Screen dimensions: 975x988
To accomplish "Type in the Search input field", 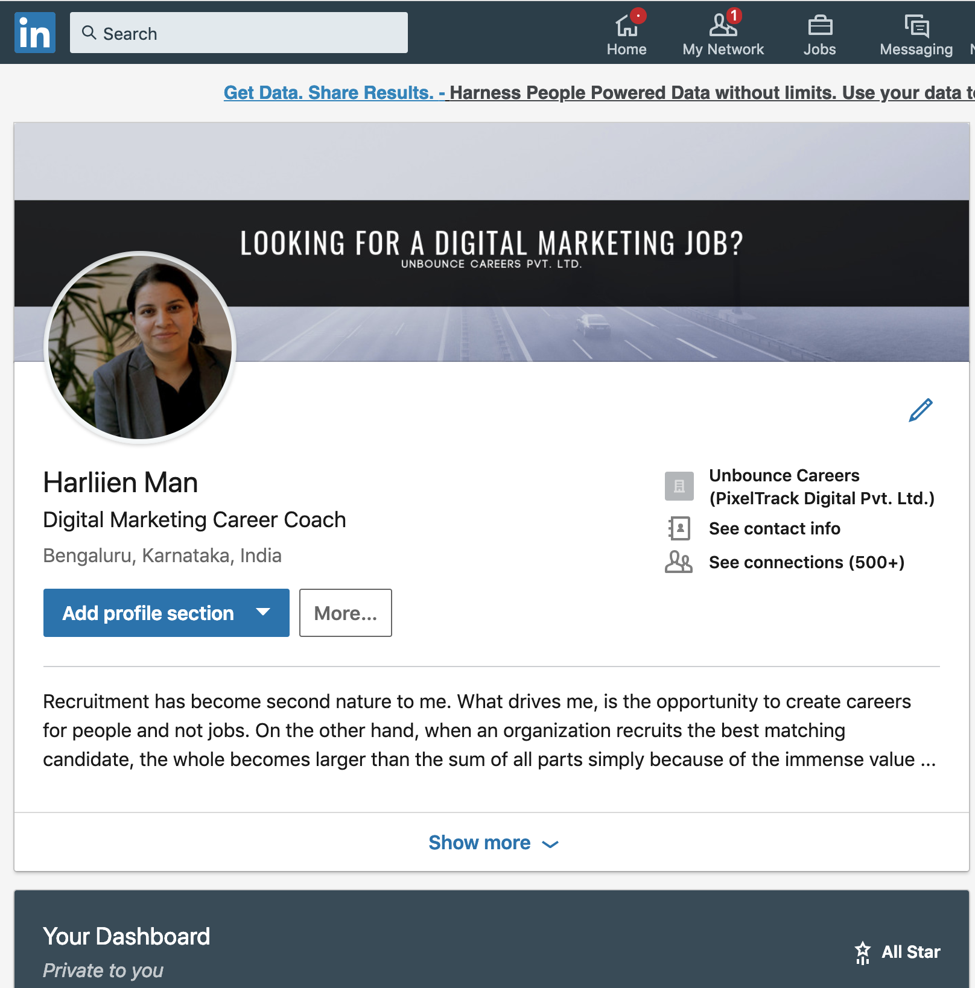I will [x=239, y=33].
